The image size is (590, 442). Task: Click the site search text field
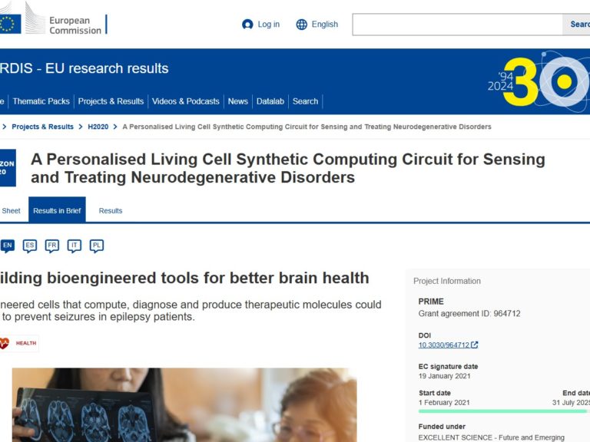pyautogui.click(x=457, y=25)
